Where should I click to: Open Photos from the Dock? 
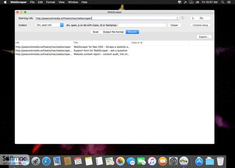pos(120,161)
